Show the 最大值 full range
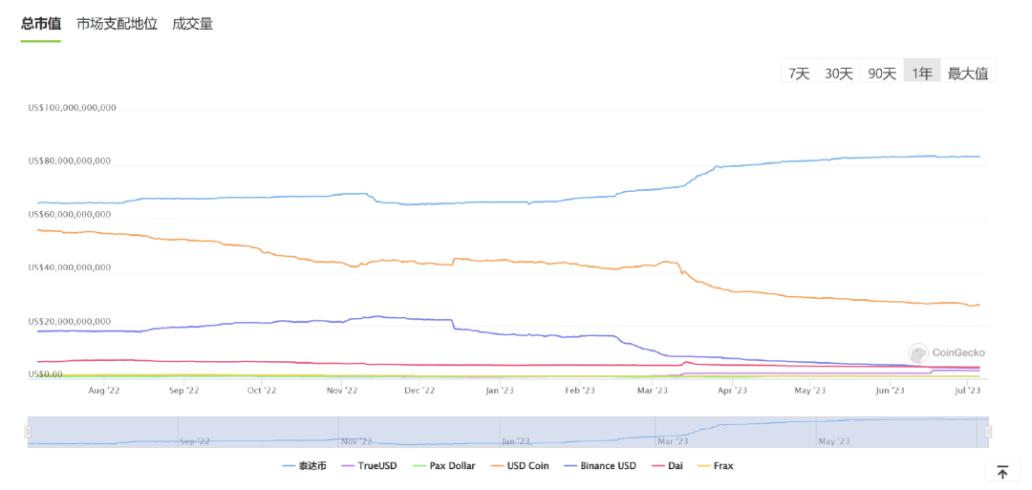 click(x=967, y=73)
